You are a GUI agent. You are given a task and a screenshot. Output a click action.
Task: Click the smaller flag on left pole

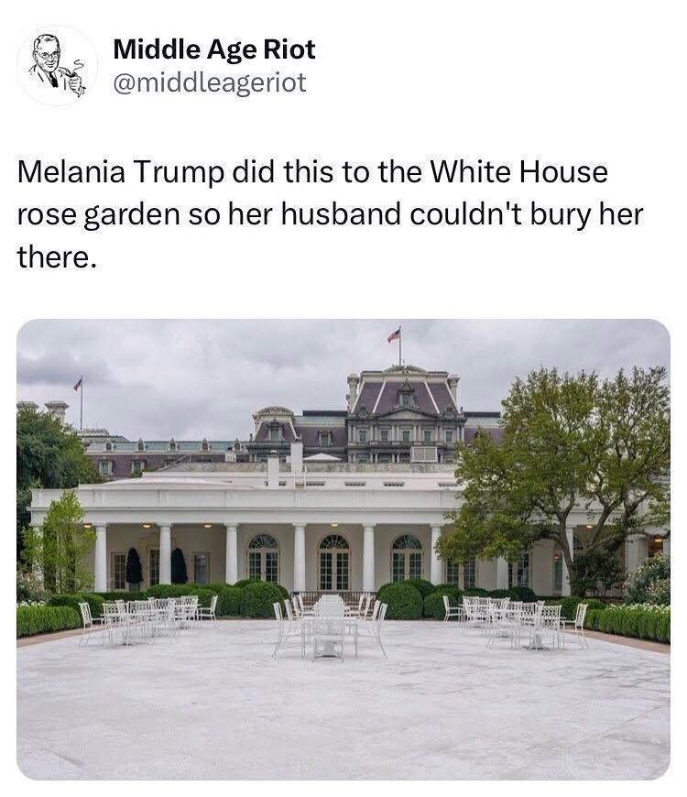click(78, 384)
